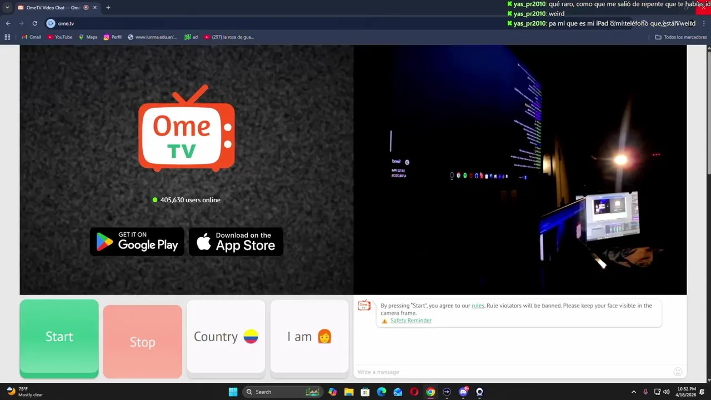This screenshot has width=711, height=400.
Task: Open the Country selector
Action: 226,337
